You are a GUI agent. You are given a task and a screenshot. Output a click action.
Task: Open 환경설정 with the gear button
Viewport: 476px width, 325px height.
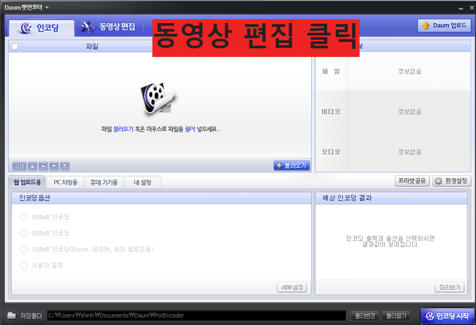(451, 181)
